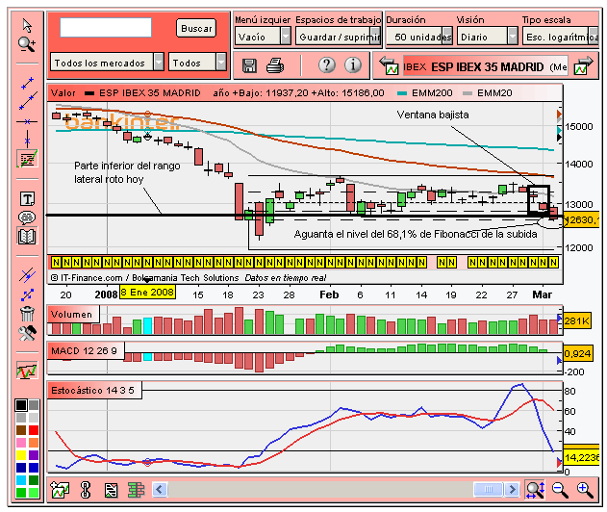The height and width of the screenshot is (512, 607).
Task: Zoom in using the plus magnifier
Action: [x=585, y=490]
